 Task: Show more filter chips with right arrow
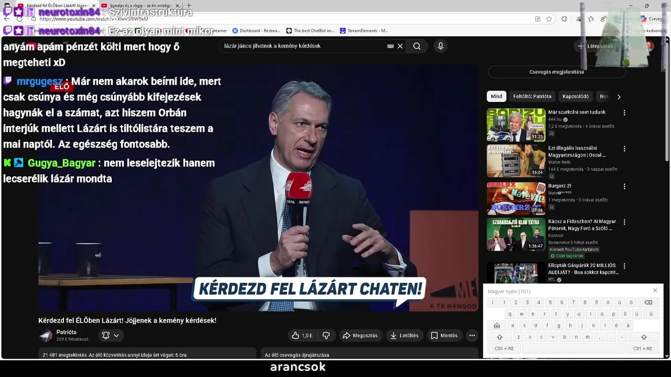pos(619,97)
